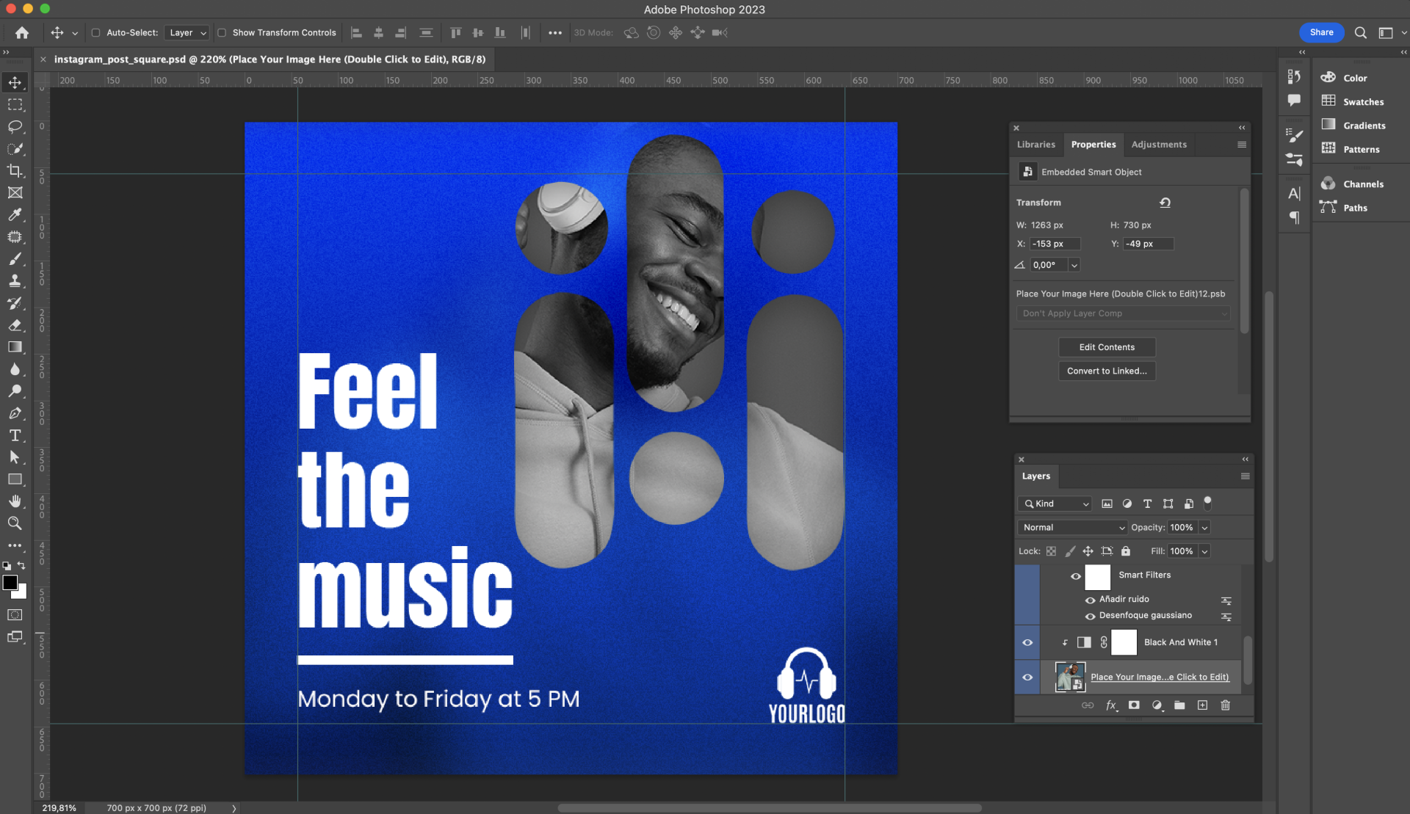Open the Kind filter dropdown
Image resolution: width=1410 pixels, height=814 pixels.
(1055, 504)
